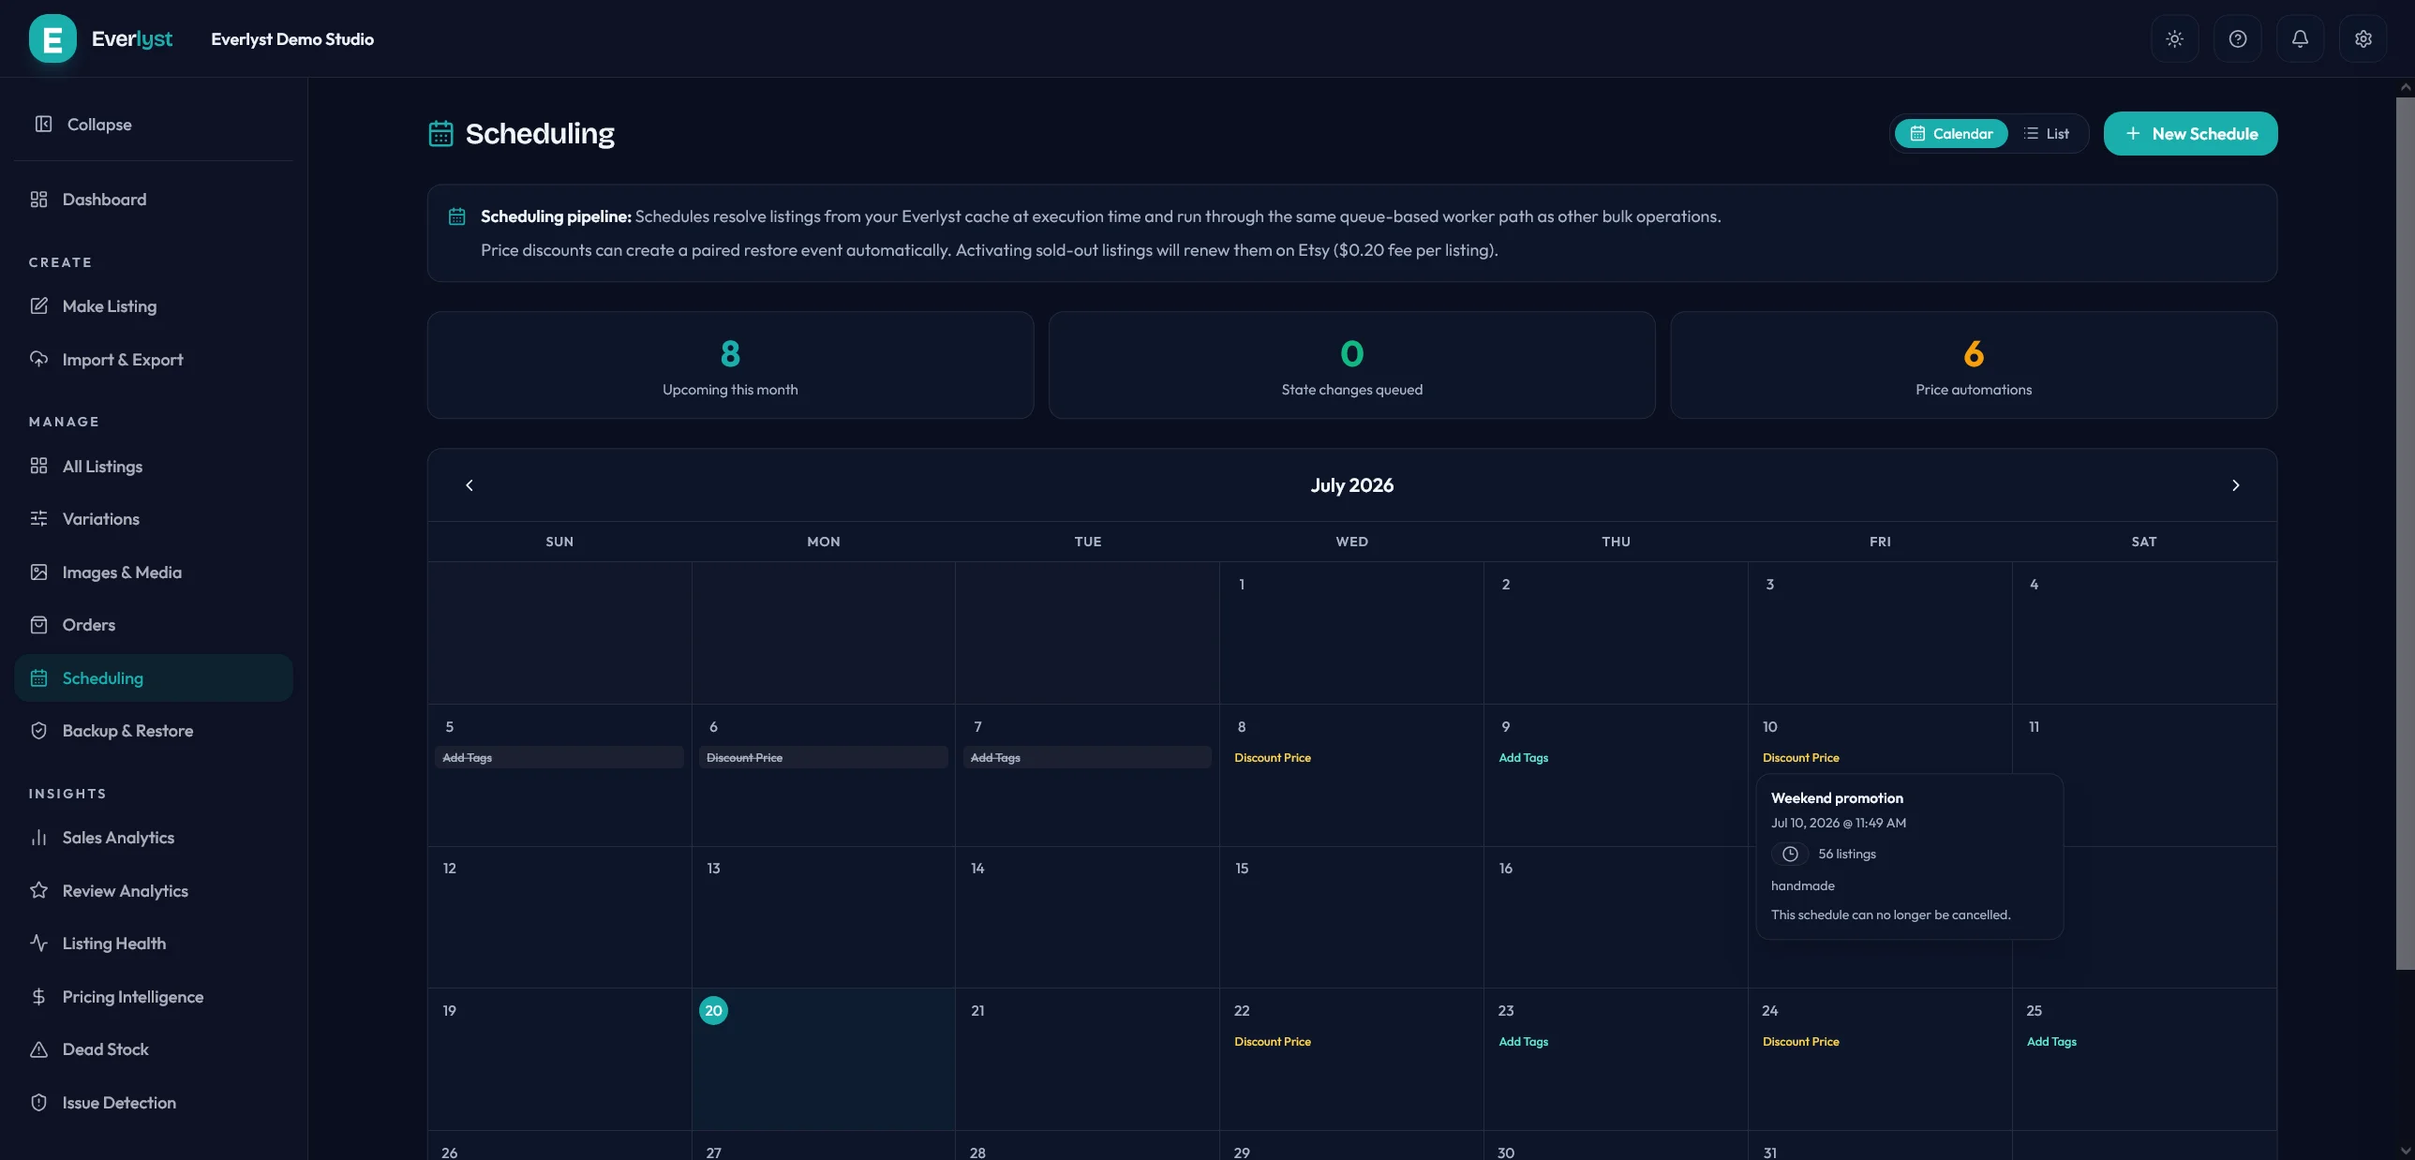Click the Everlyst E logo icon
2415x1160 pixels.
[52, 38]
